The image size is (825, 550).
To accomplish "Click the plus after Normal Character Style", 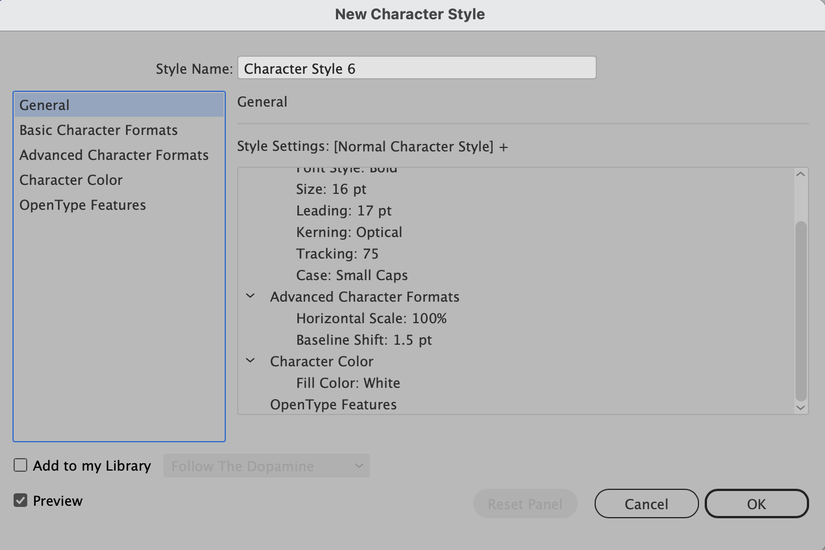I will click(504, 146).
